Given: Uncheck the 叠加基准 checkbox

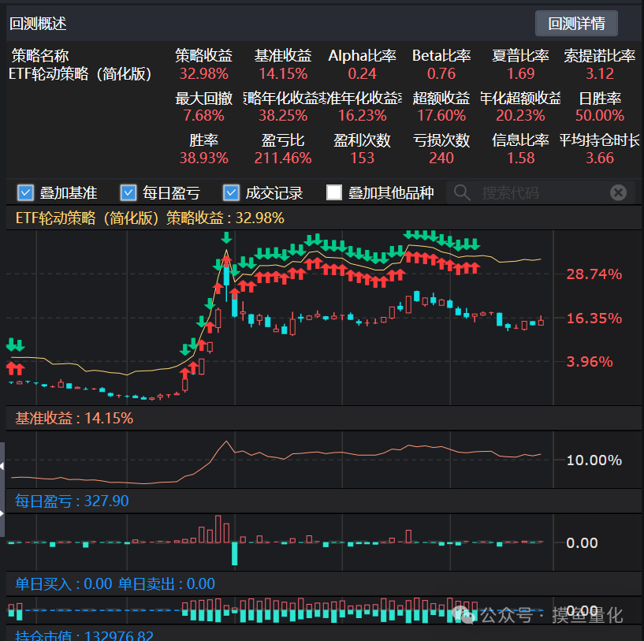Looking at the screenshot, I should click(25, 192).
